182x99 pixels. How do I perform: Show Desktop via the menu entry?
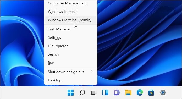point(70,80)
